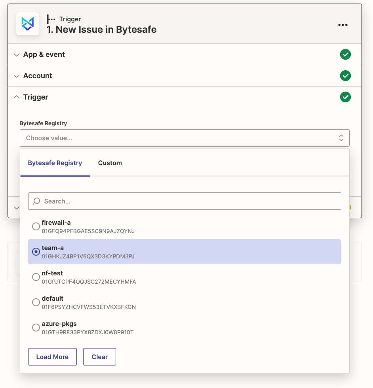Click the green checkmark beside App & event
This screenshot has height=388, width=373.
345,55
